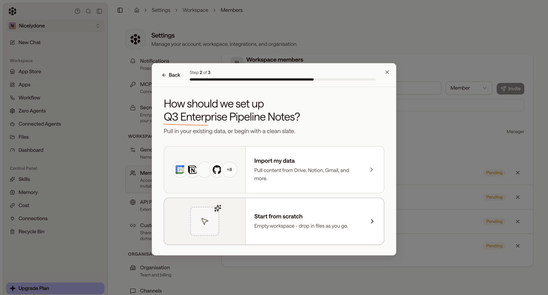Close the setup dialog
The height and width of the screenshot is (295, 548).
[387, 72]
